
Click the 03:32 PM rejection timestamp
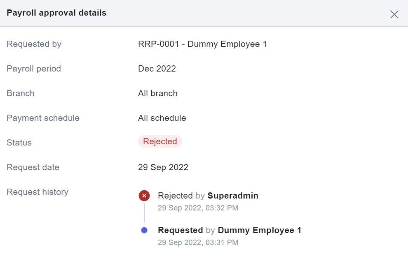[x=198, y=208]
